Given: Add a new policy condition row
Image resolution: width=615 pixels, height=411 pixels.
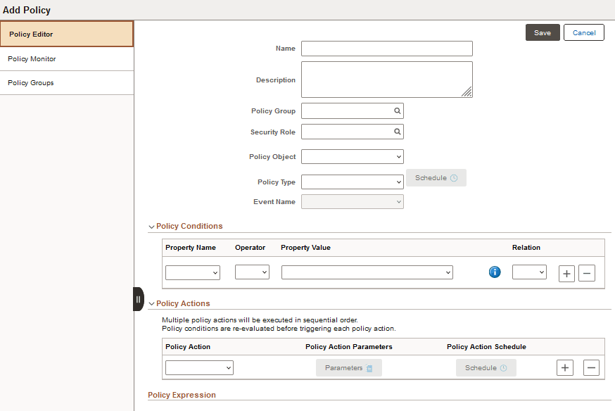Looking at the screenshot, I should pyautogui.click(x=566, y=273).
